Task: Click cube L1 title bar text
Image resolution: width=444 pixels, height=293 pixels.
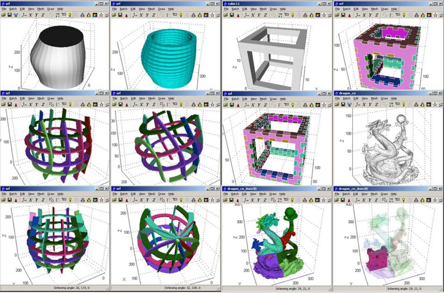Action: click(x=234, y=3)
